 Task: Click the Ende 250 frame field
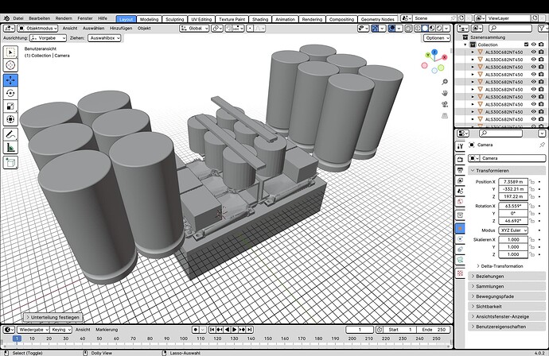coord(434,330)
